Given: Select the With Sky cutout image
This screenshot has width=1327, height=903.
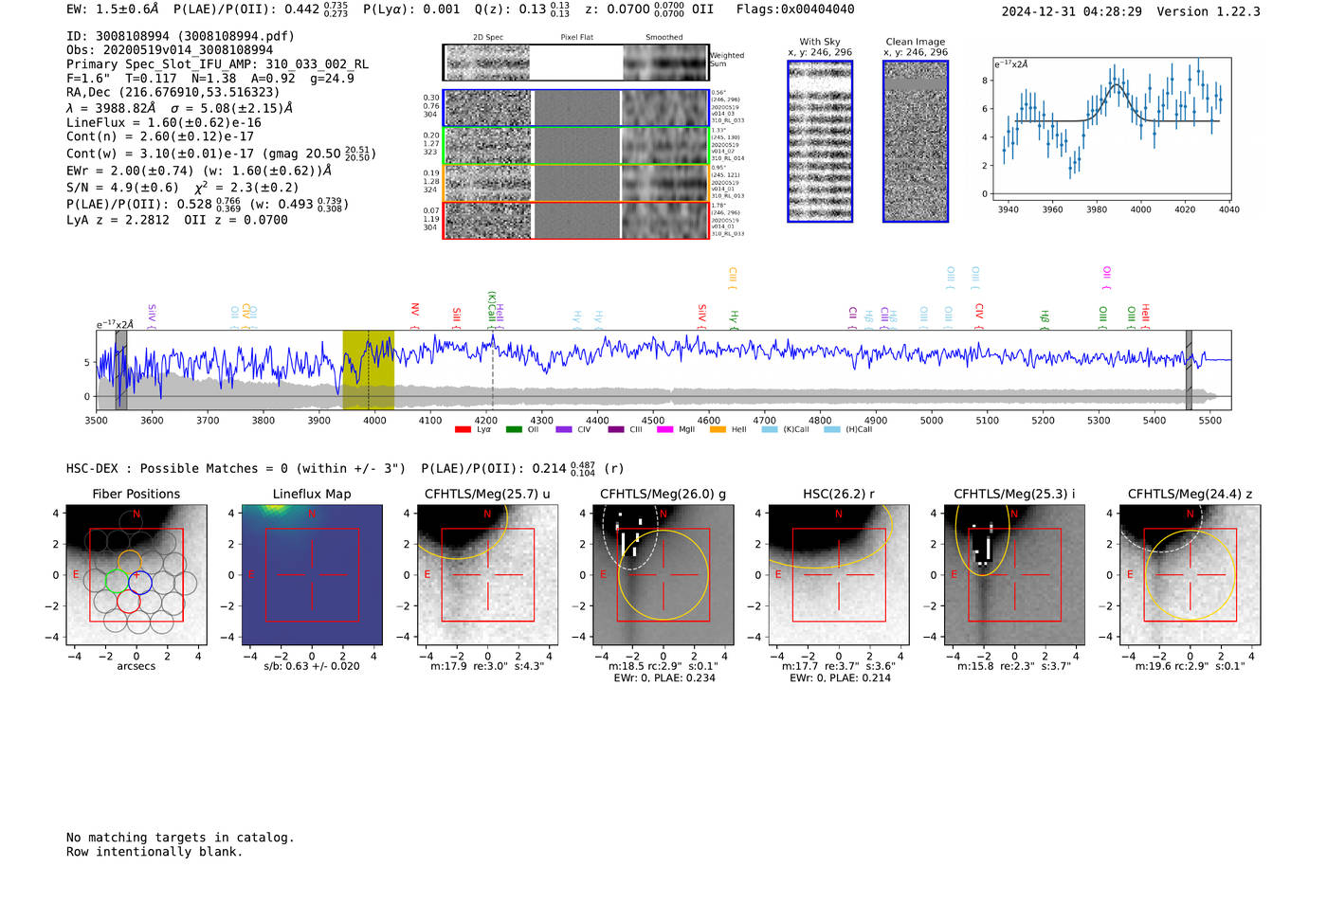Looking at the screenshot, I should pyautogui.click(x=820, y=141).
